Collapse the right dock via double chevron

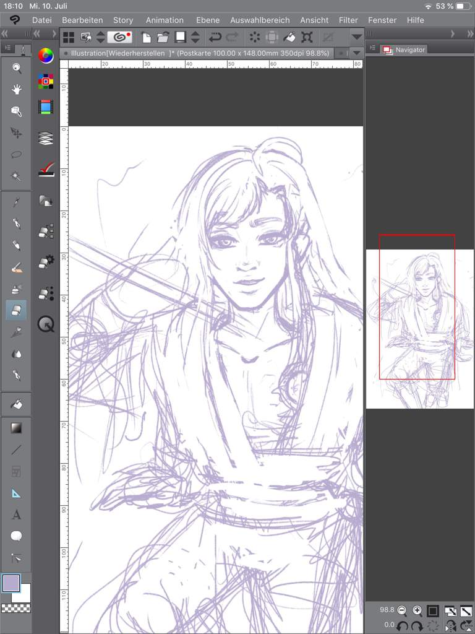[x=470, y=34]
